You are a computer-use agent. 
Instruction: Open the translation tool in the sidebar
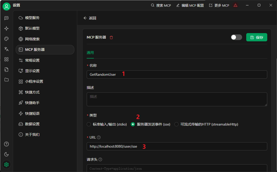coord(6,49)
